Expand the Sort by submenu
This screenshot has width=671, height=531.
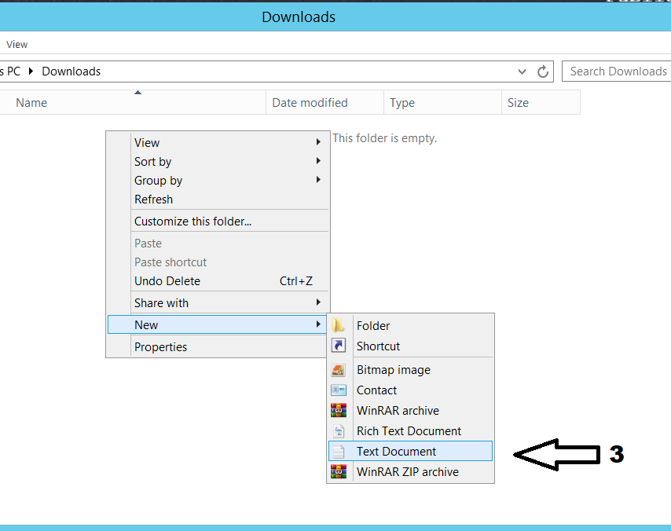point(318,161)
